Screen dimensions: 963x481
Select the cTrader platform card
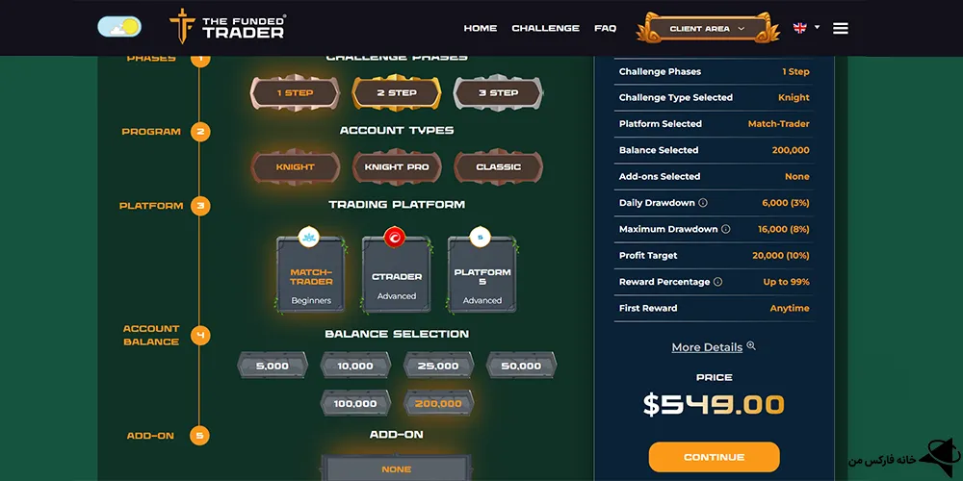(x=396, y=275)
